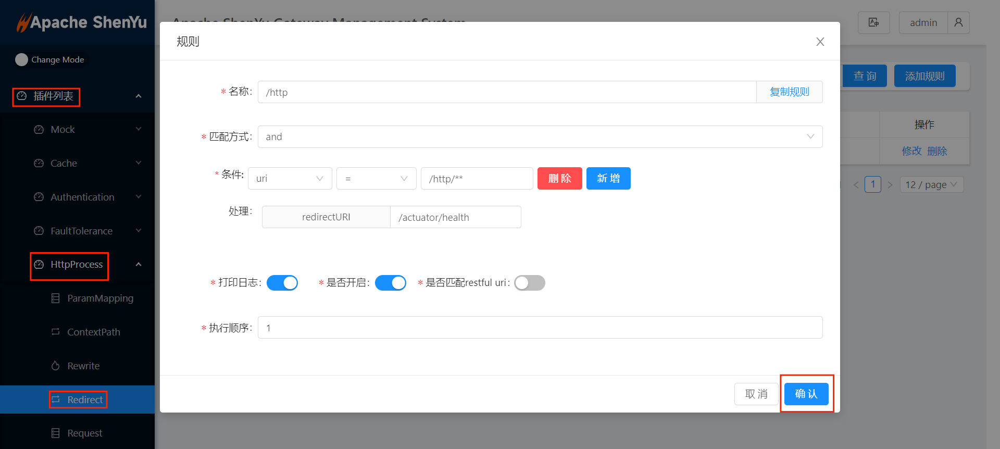Image resolution: width=1000 pixels, height=449 pixels.
Task: Enable the 是否匹配restful uri switch
Action: click(529, 283)
